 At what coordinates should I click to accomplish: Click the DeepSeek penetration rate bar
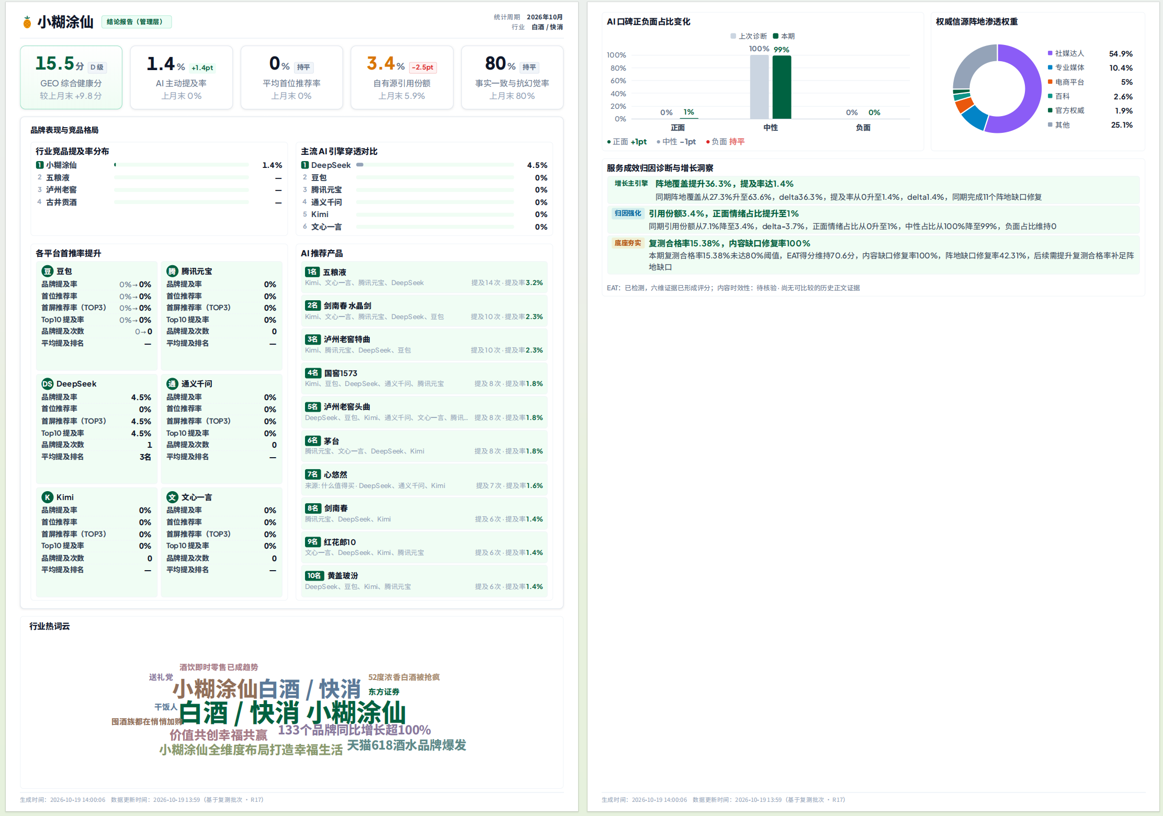point(435,165)
